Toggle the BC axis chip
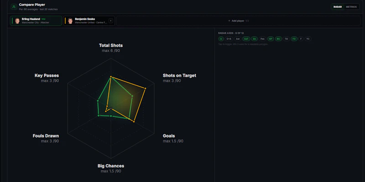Image resolution: width=365 pixels, height=182 pixels. click(x=278, y=39)
